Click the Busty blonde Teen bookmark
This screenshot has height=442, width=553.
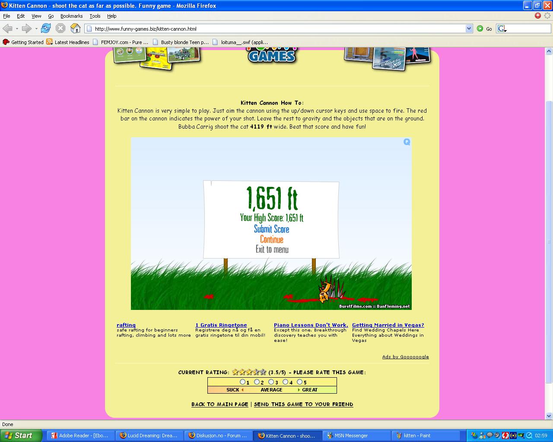tap(181, 42)
